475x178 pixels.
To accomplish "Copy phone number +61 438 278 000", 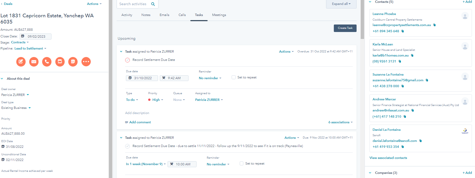I will point(403,86).
